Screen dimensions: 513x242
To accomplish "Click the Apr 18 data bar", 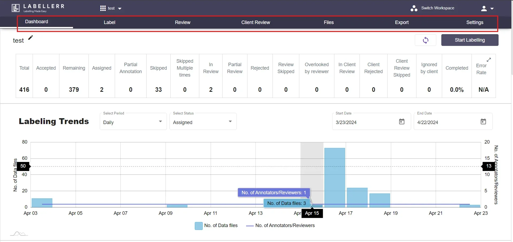I will tap(380, 200).
